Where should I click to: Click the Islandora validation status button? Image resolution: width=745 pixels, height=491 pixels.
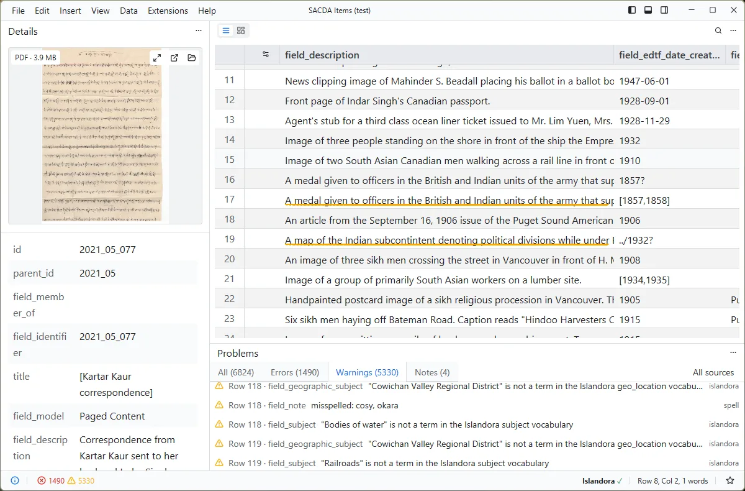click(x=603, y=480)
